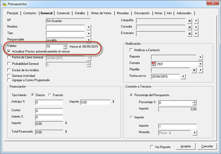Switch to the Notas tab
The width and height of the screenshot is (221, 154).
159,13
